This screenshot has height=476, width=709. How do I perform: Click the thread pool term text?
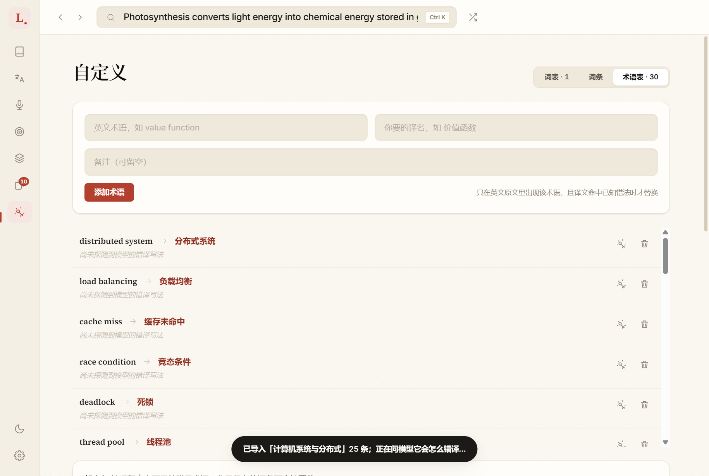102,442
